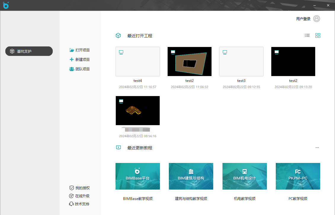
Task: Click the 机电教学视频 link
Action: point(245,199)
